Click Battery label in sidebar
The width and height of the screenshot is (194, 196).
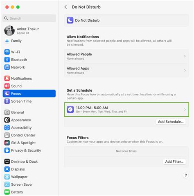tap(17, 192)
